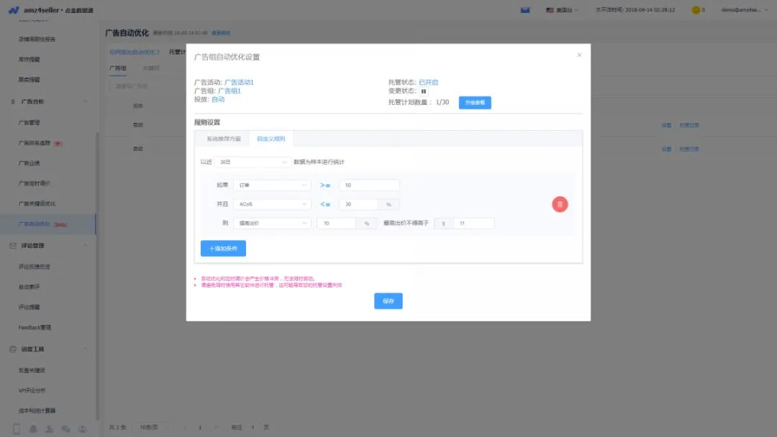Open the mail envelope icon in header
This screenshot has width=777, height=437.
524,10
